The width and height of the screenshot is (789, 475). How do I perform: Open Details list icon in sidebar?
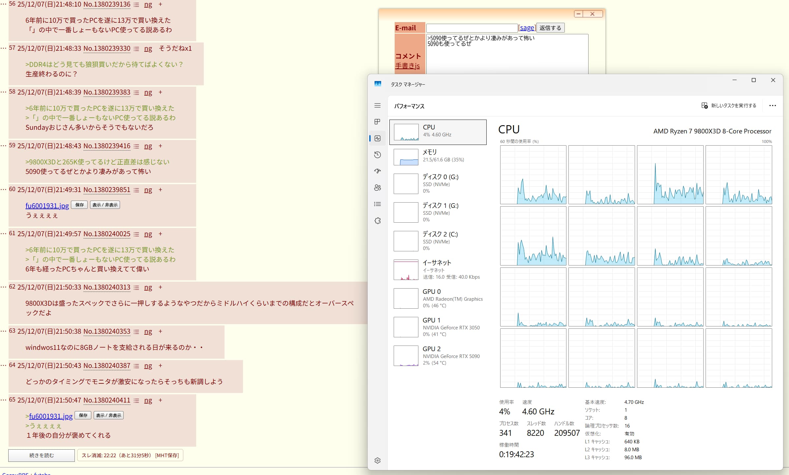378,204
